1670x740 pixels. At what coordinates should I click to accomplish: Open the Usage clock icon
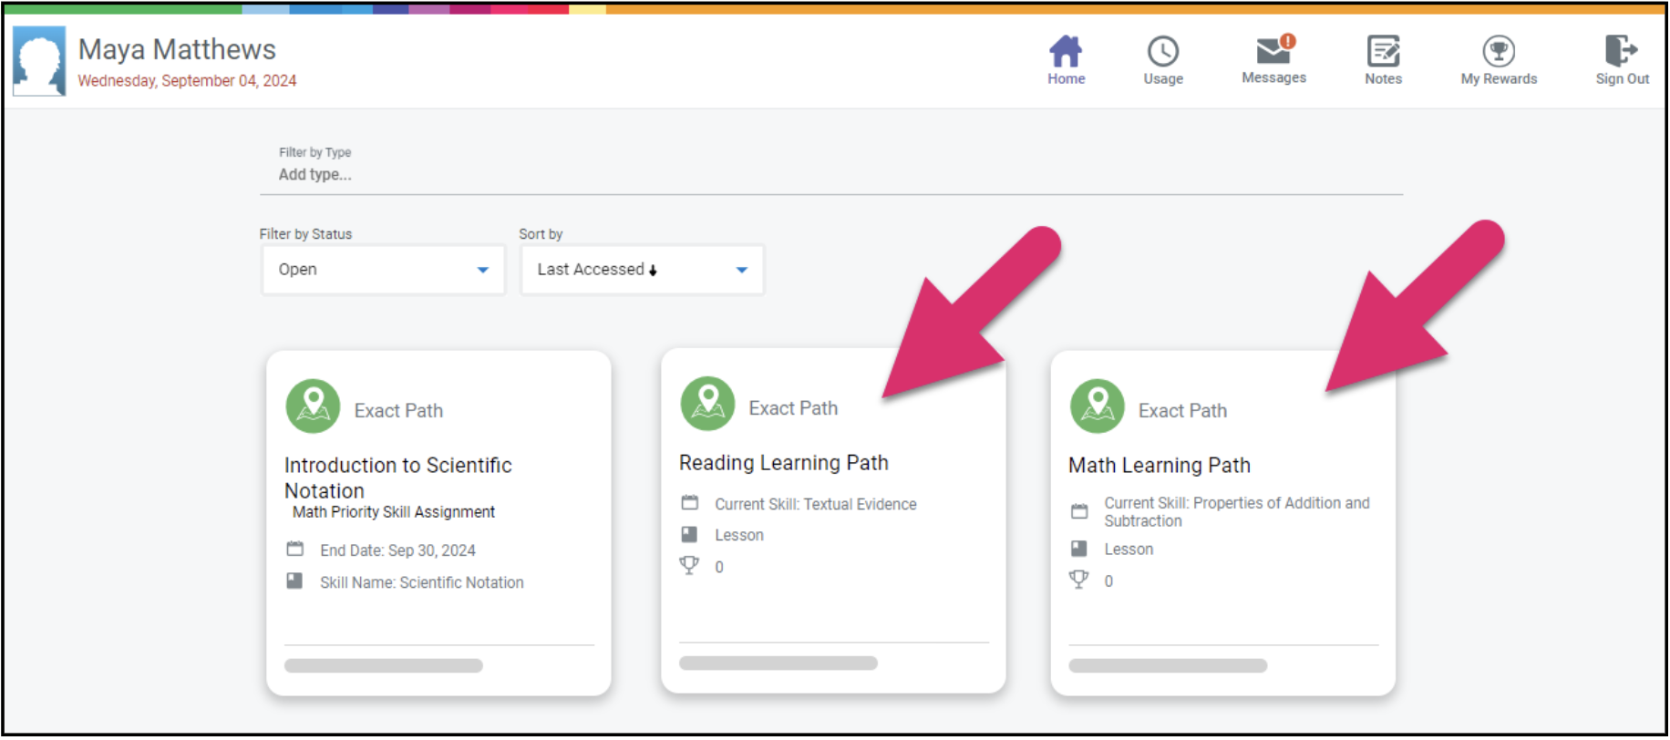tap(1162, 52)
